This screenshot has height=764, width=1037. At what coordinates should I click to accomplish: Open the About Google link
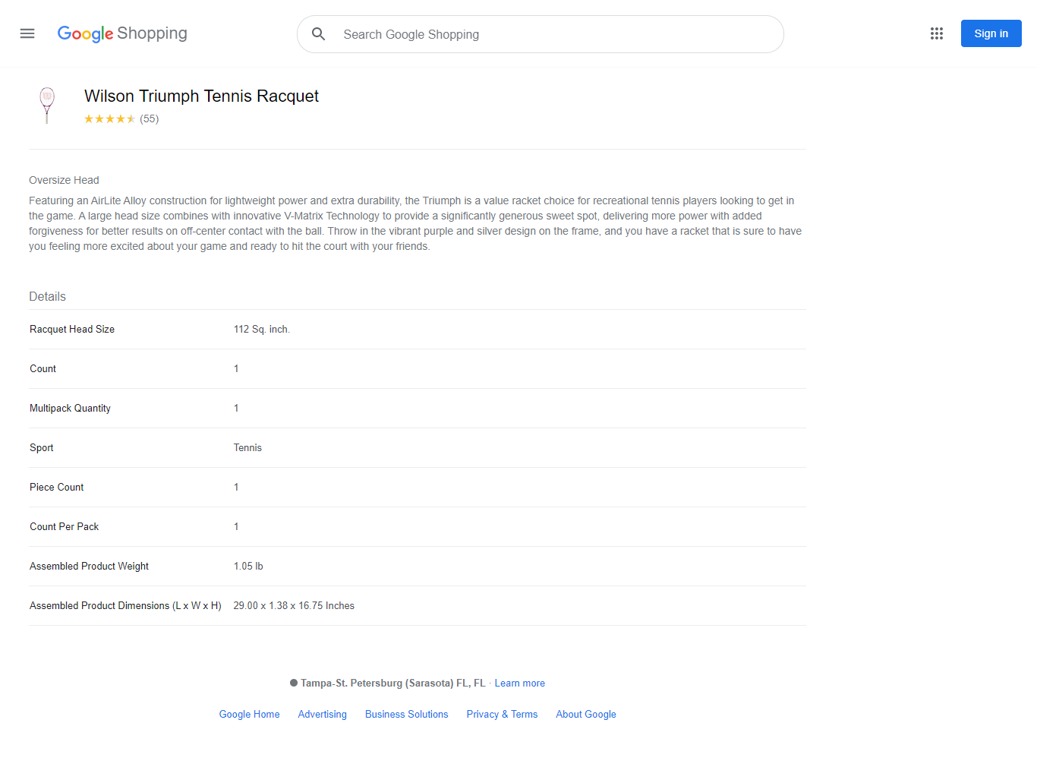[586, 715]
